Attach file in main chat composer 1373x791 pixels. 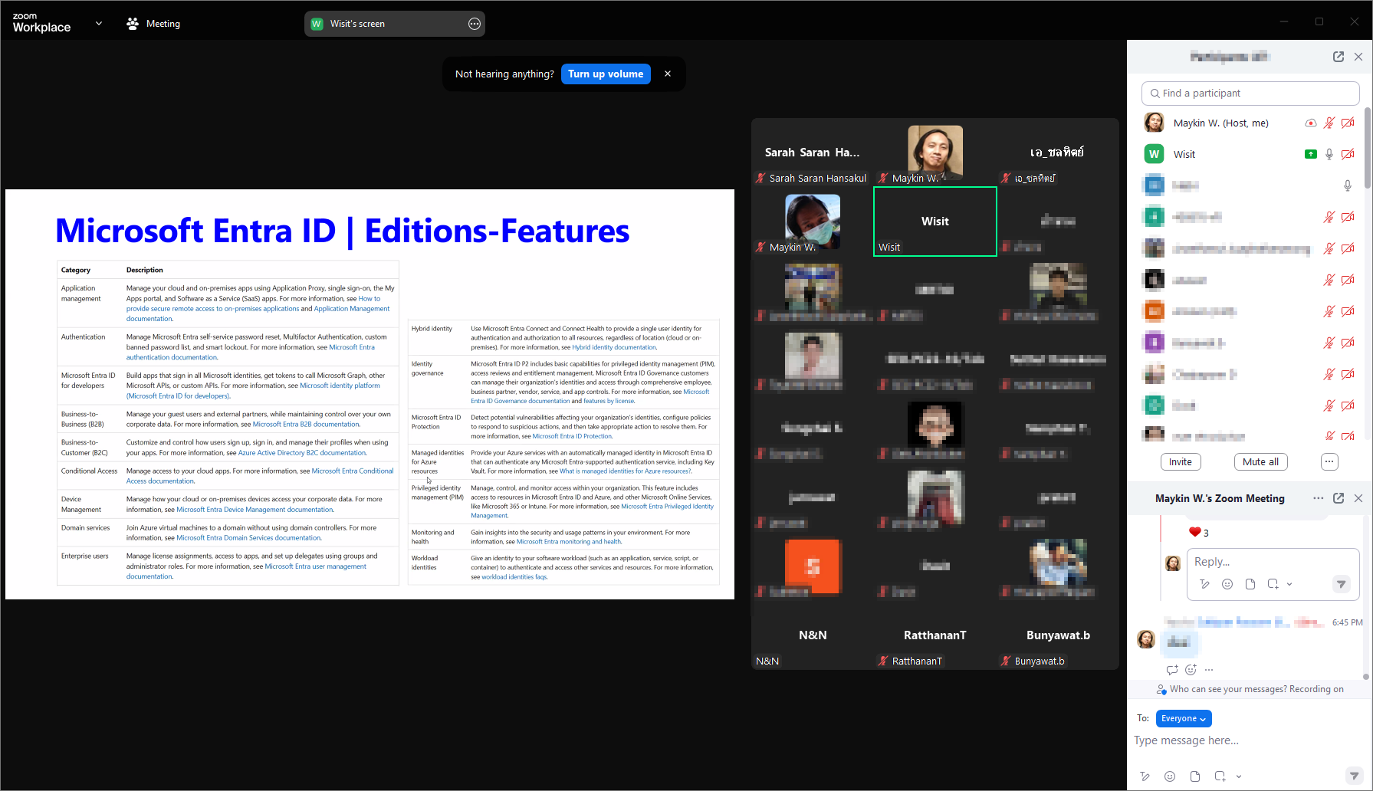pos(1195,776)
